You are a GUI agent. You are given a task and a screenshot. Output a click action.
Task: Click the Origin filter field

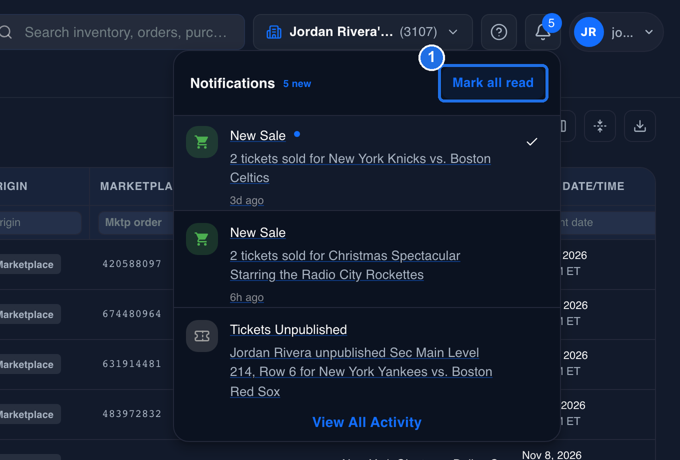pos(40,222)
